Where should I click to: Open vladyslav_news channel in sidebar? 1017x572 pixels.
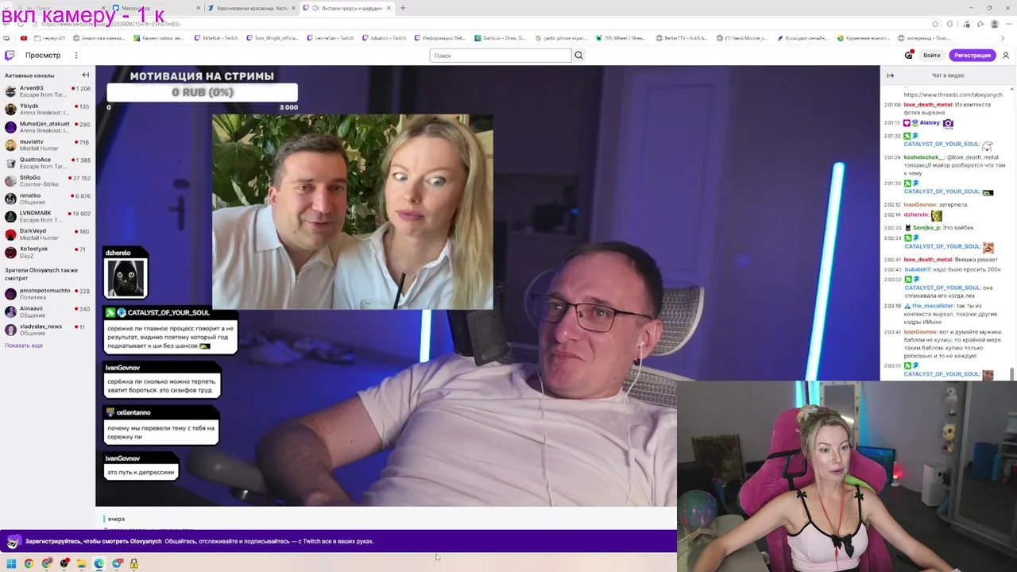(48, 330)
